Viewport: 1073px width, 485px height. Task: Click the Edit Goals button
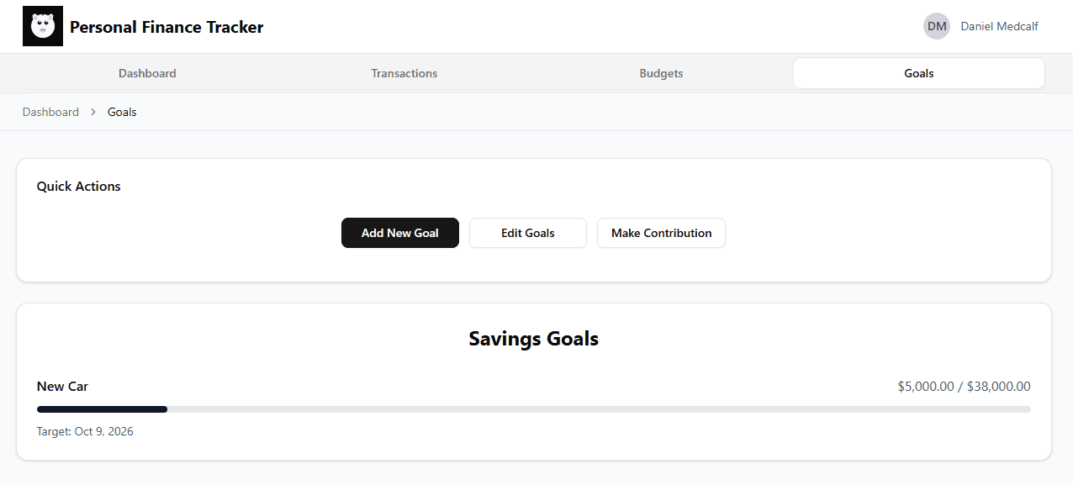click(x=527, y=233)
